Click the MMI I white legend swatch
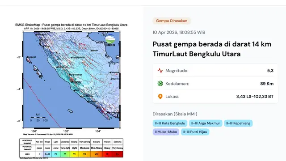The width and height of the screenshot is (286, 161). click(39, 154)
